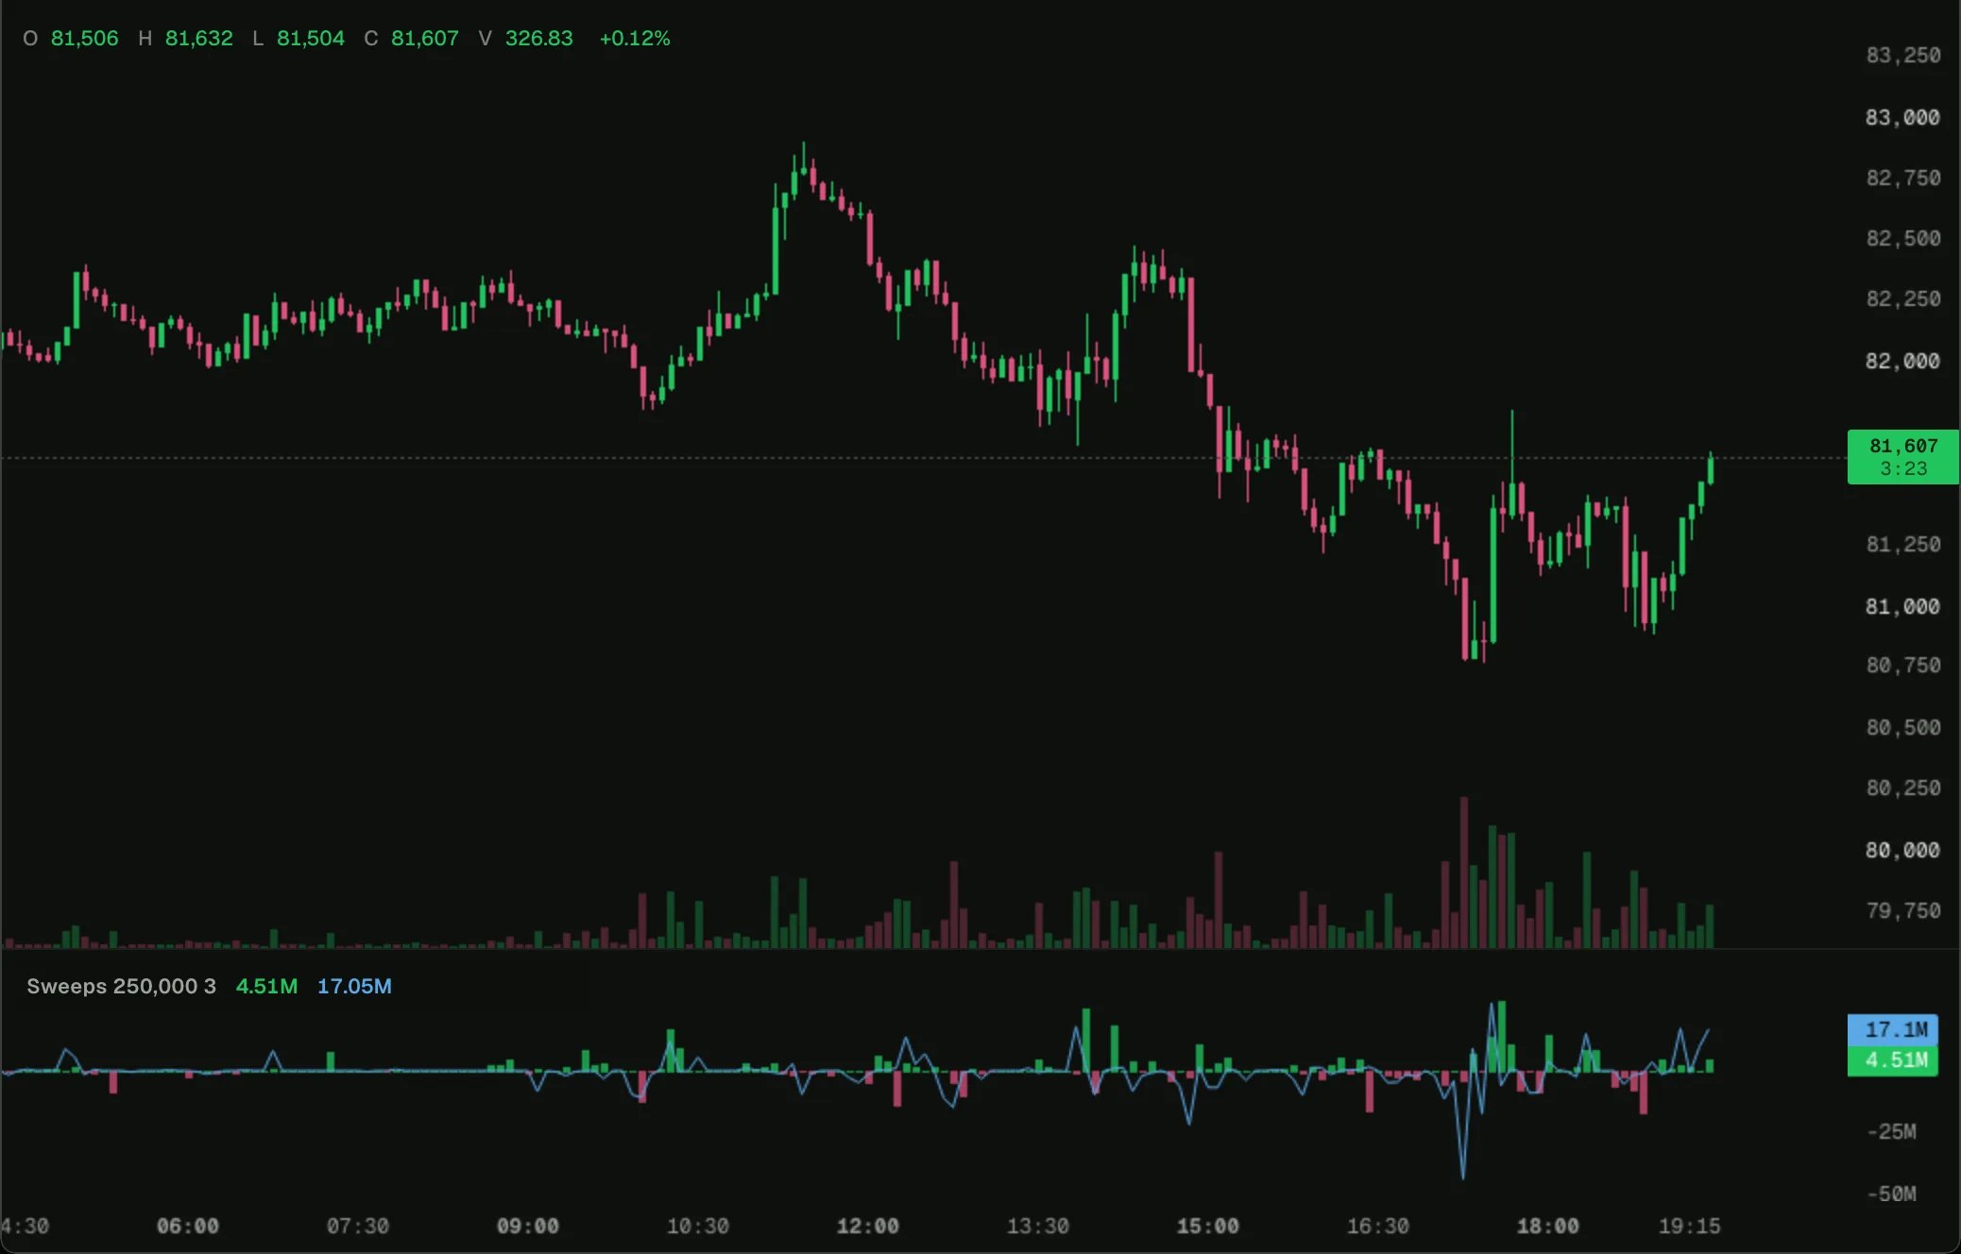Select the Sweeps 250,000 3 indicator label

point(121,986)
